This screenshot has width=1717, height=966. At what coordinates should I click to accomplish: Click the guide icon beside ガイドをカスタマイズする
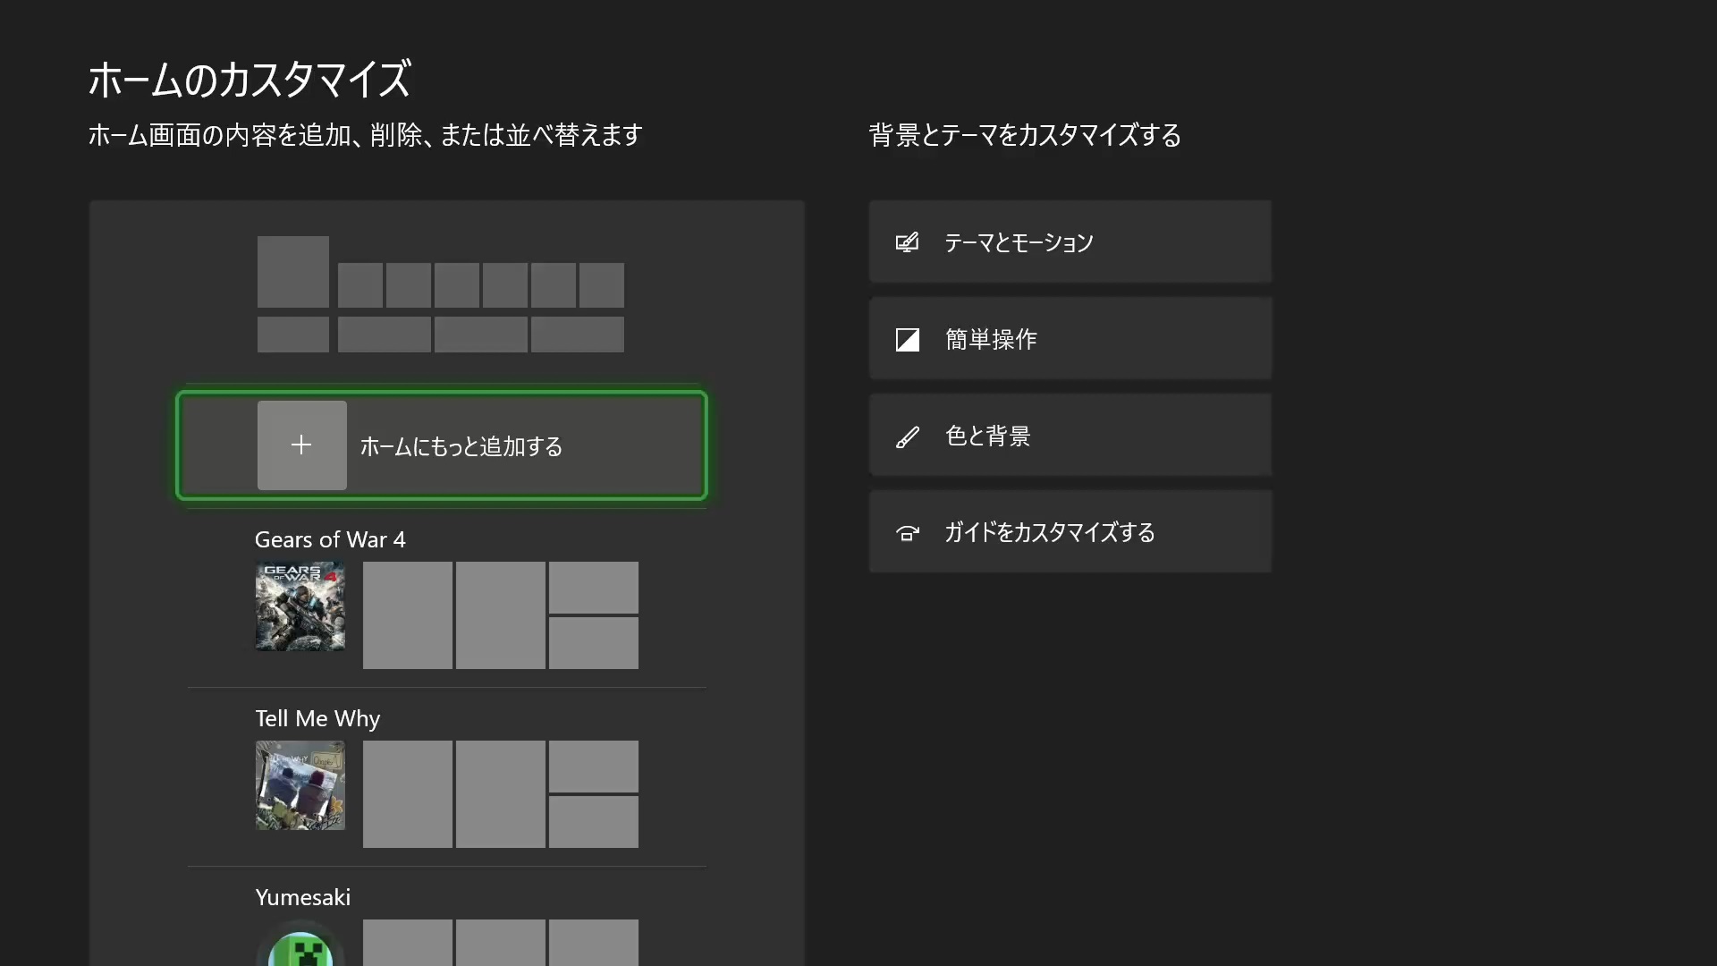point(907,533)
